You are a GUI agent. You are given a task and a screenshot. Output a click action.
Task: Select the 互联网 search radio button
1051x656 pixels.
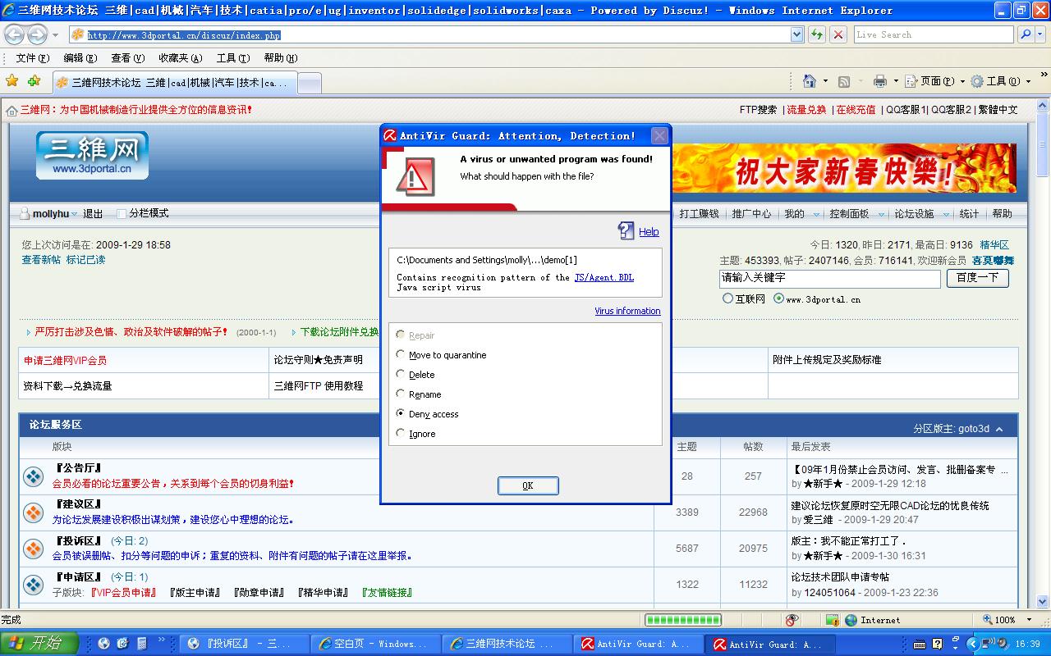coord(727,298)
